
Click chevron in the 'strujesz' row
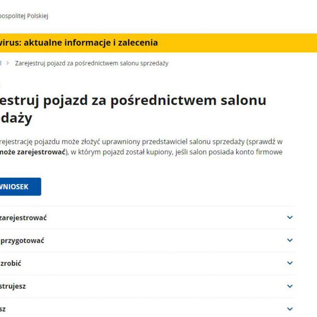tap(290, 286)
